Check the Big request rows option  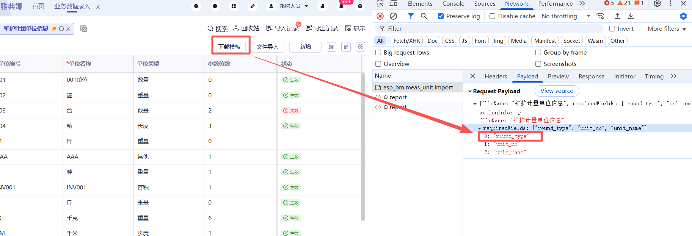[x=378, y=53]
